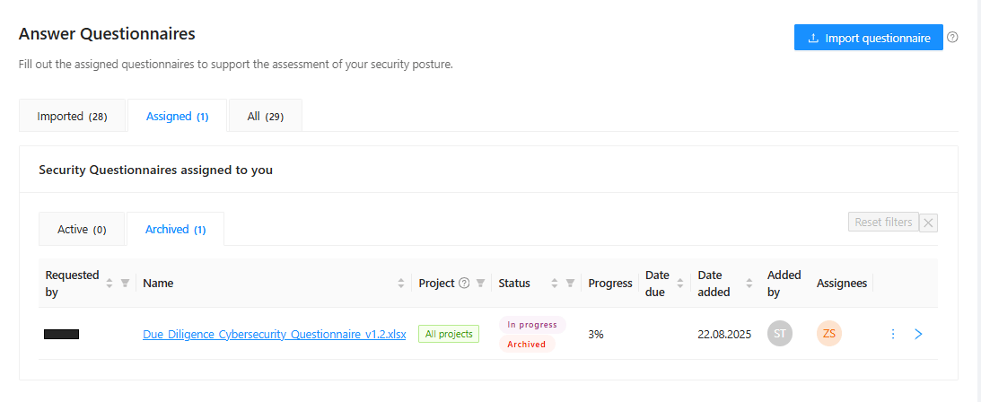This screenshot has width=981, height=402.
Task: Click the Reset filters button
Action: pyautogui.click(x=883, y=223)
